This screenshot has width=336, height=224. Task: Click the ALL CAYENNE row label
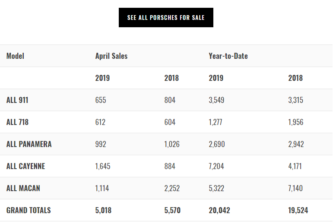pos(25,166)
